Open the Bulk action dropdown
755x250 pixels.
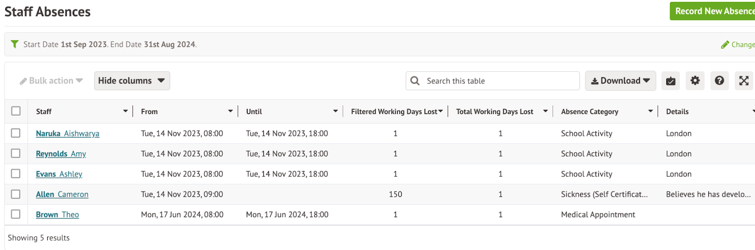[51, 81]
